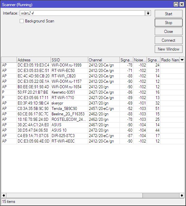The image size is (186, 206).
Task: Open the Interface dropdown arrow
Action: 148,13
